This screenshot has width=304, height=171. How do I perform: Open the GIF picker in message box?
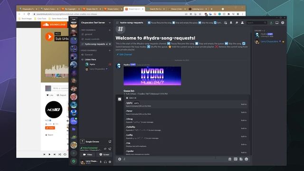[236, 159]
